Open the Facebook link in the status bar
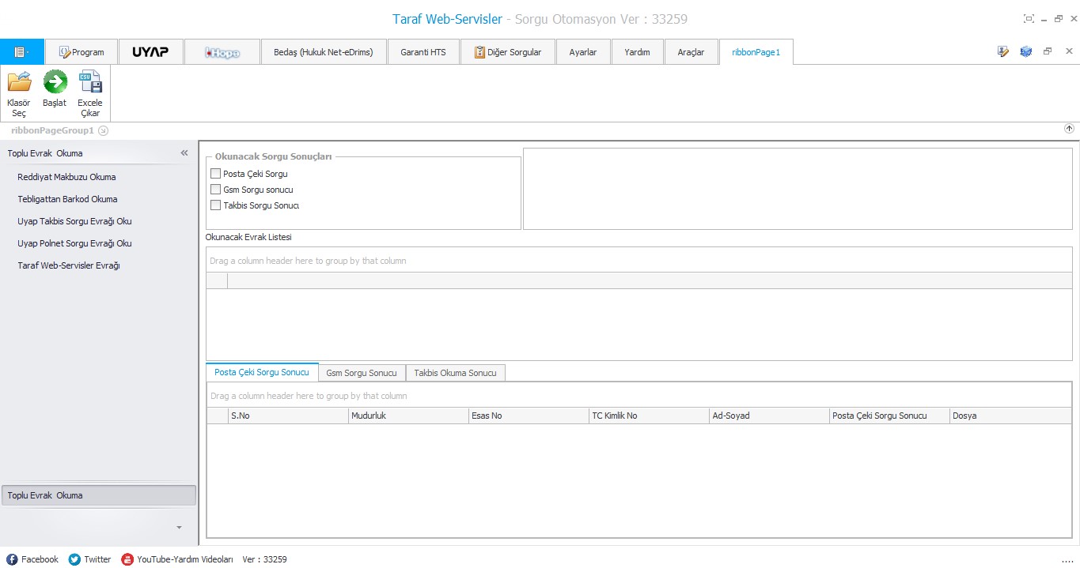Viewport: 1080px width, 568px height. (32, 559)
